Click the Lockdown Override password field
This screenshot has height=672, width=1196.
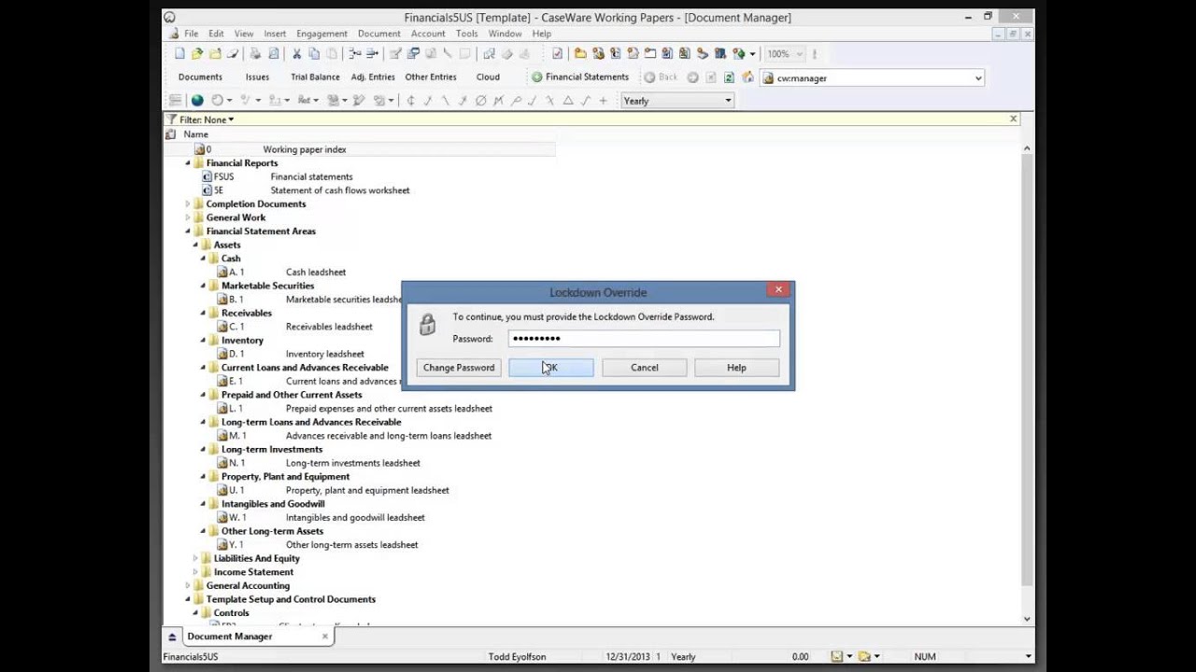tap(644, 339)
